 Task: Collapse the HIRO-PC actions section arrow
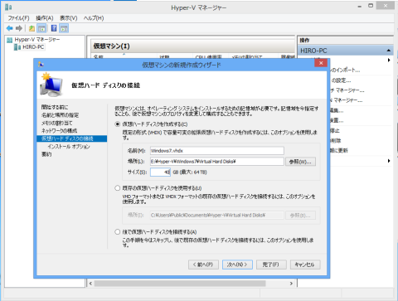click(389, 51)
